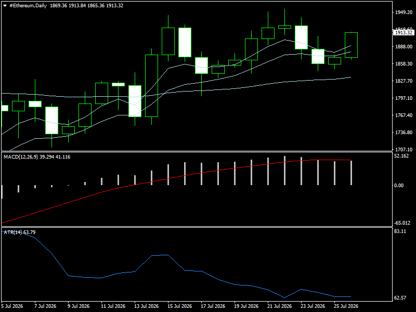Click the 62.57 ATR scale value
The width and height of the screenshot is (416, 312).
point(400,298)
